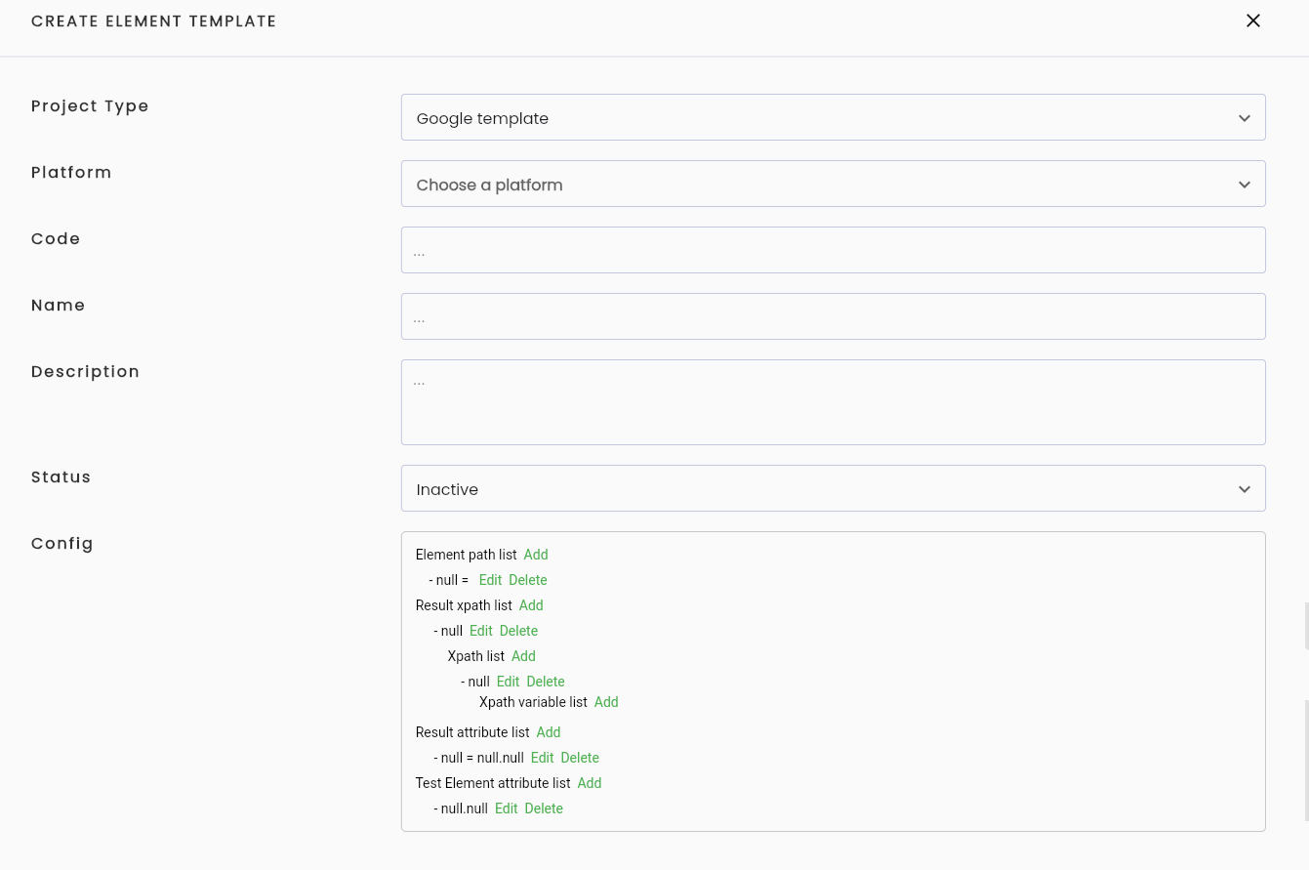Add an Xpath list entry
Image resolution: width=1309 pixels, height=870 pixels.
pos(523,656)
